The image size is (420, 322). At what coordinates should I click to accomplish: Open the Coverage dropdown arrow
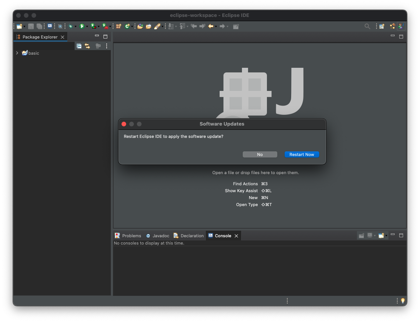click(98, 27)
